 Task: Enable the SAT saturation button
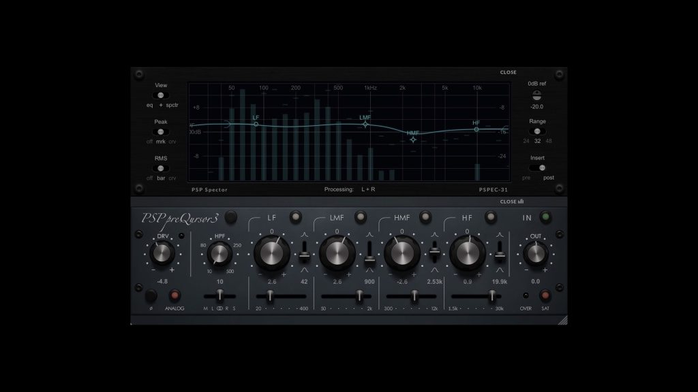point(545,296)
